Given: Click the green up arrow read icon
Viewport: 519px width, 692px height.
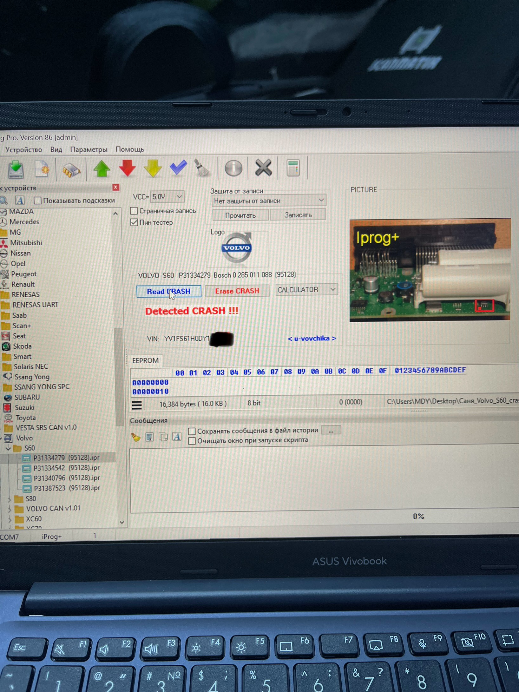Looking at the screenshot, I should (x=102, y=168).
